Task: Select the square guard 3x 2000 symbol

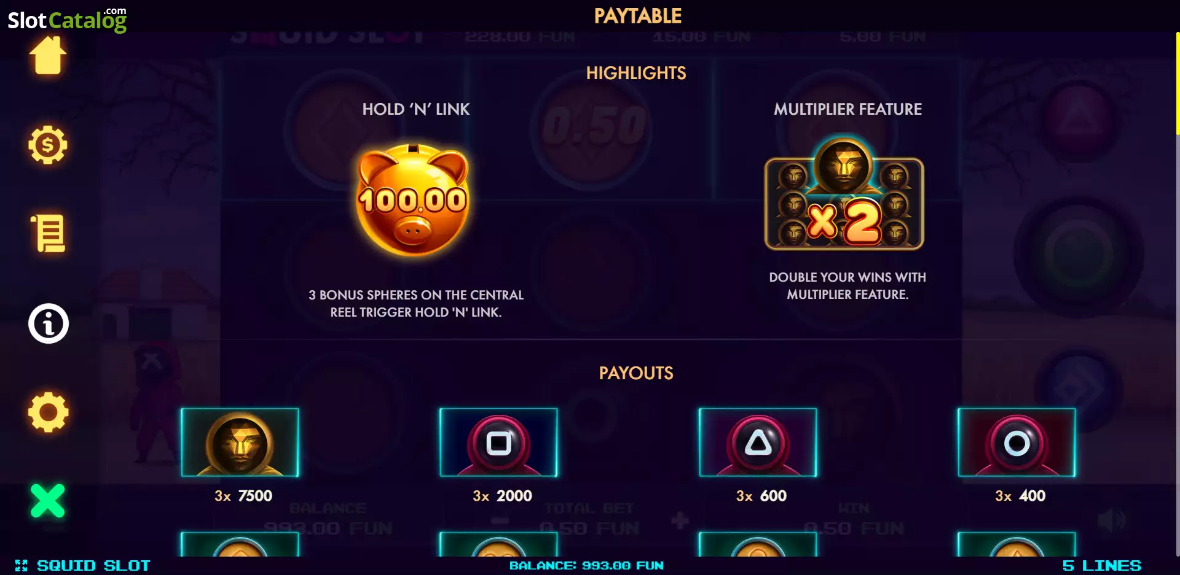Action: [x=498, y=442]
